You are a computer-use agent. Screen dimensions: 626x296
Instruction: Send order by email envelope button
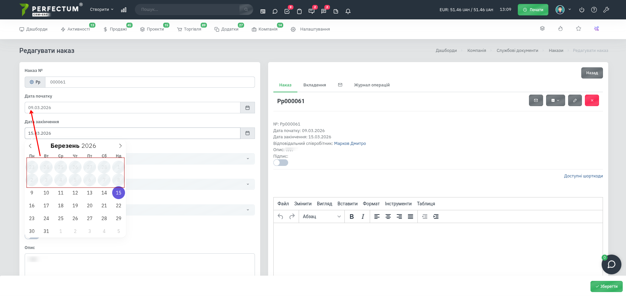[536, 101]
